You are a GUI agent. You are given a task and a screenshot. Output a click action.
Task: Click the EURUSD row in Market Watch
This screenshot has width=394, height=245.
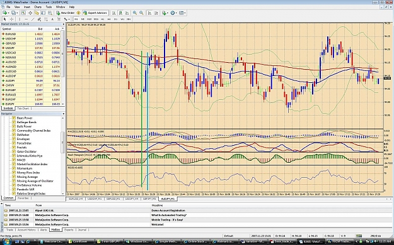coord(32,34)
